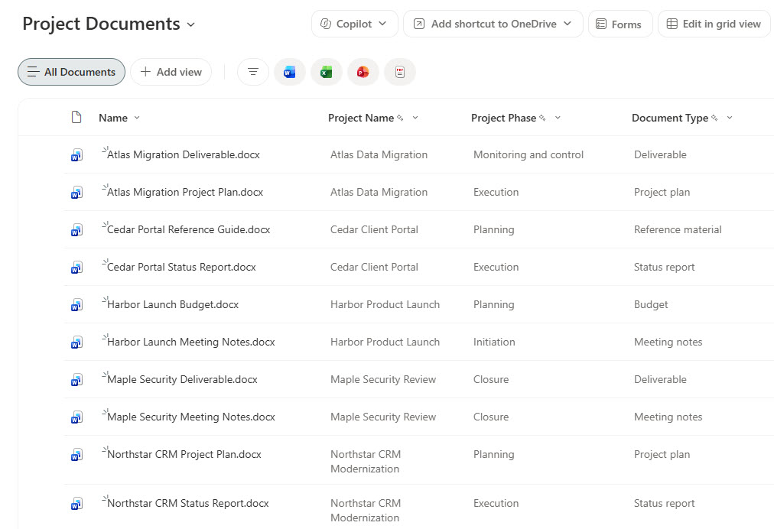Click Atlas Data Migration in Deliverable row
This screenshot has height=529, width=774.
(x=379, y=155)
